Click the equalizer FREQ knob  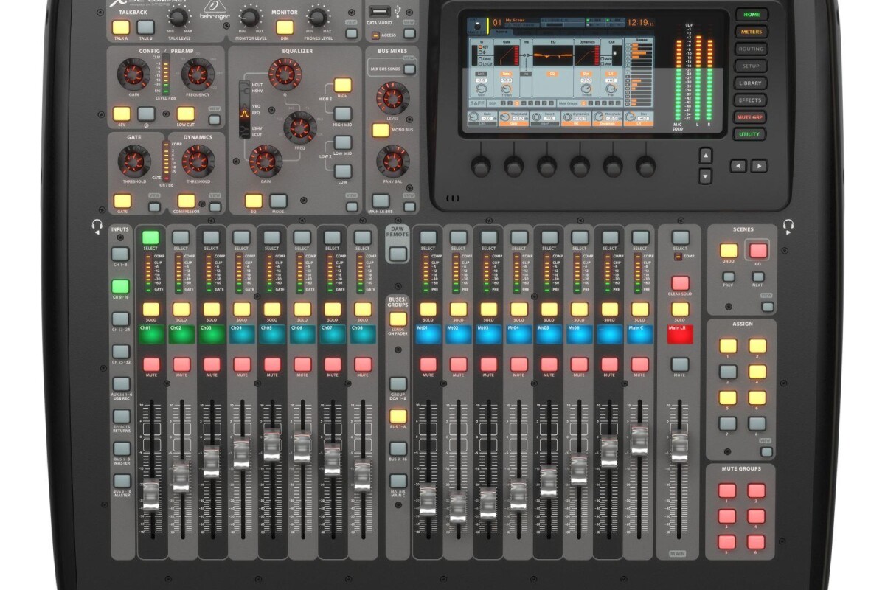click(x=299, y=127)
